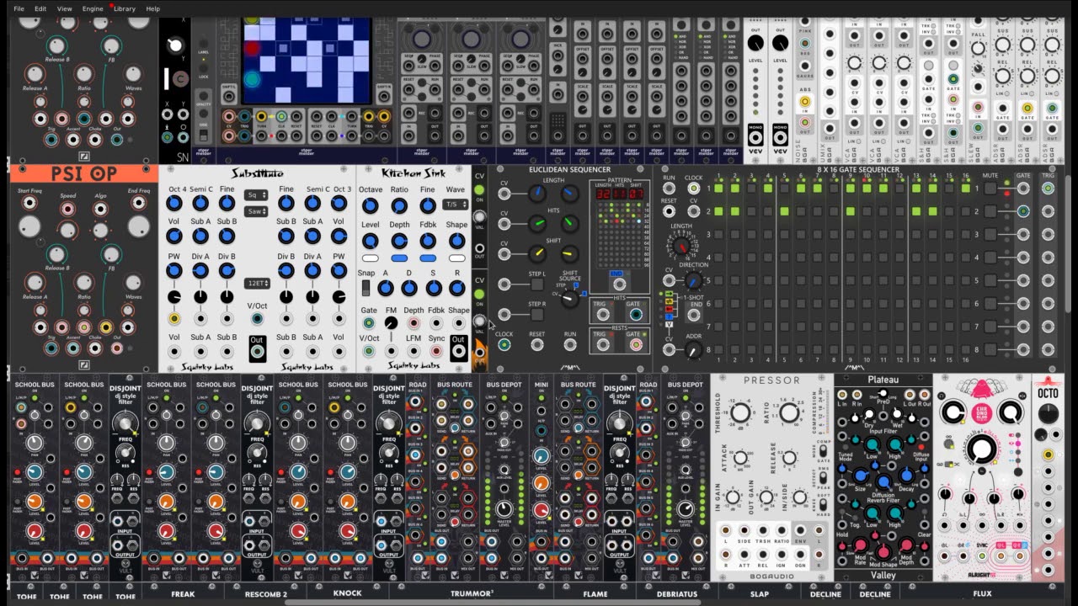This screenshot has height=606, width=1078.
Task: Click Kitchen Sink LFM input jack
Action: [x=414, y=351]
